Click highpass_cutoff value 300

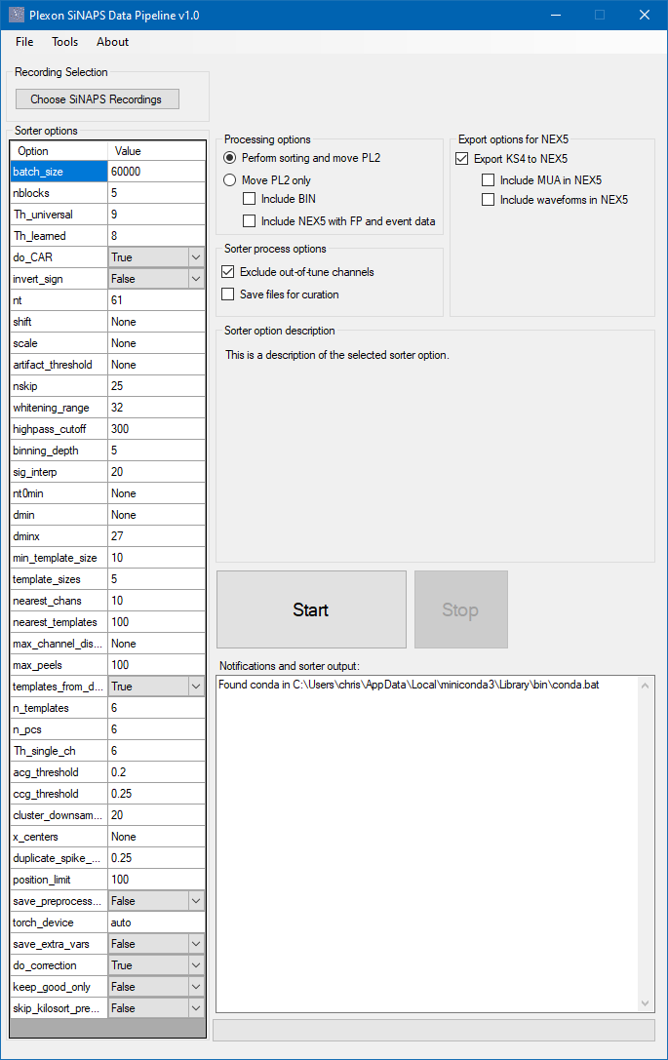click(156, 429)
